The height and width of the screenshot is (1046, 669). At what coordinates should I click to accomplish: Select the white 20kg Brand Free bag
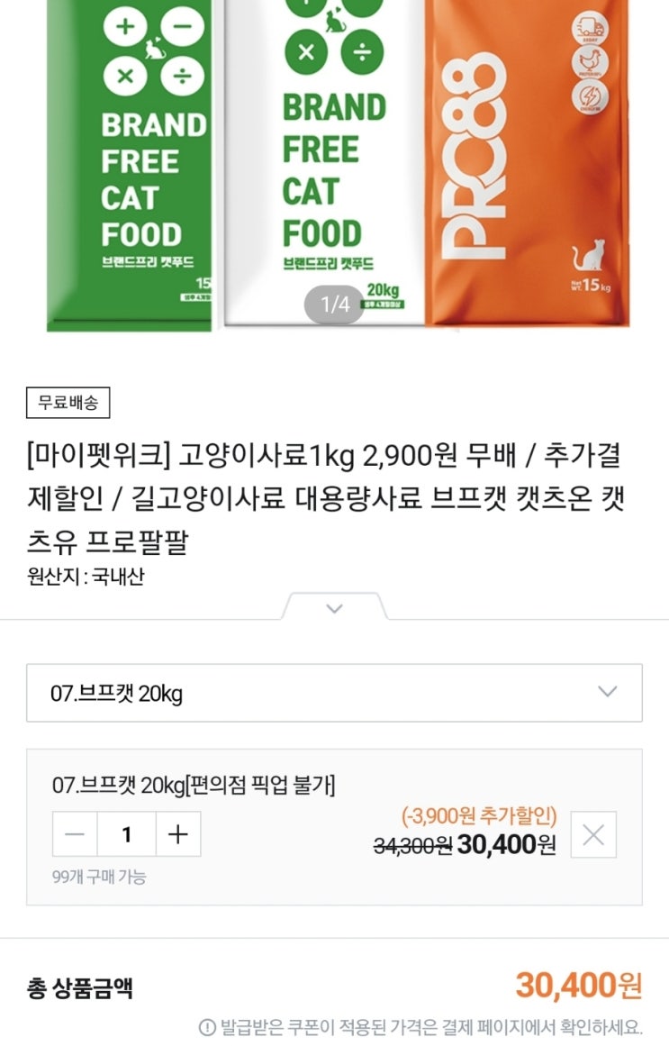click(x=324, y=162)
